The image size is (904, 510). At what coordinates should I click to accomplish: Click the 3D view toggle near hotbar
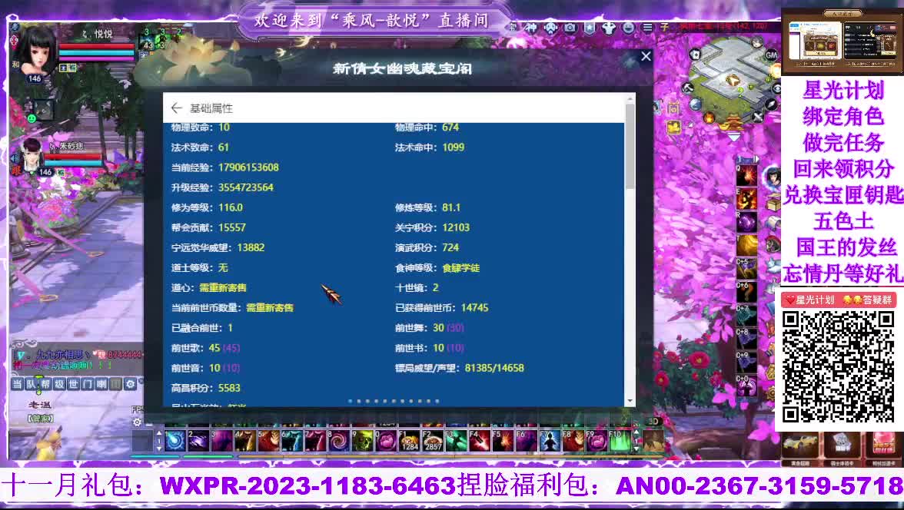click(653, 422)
